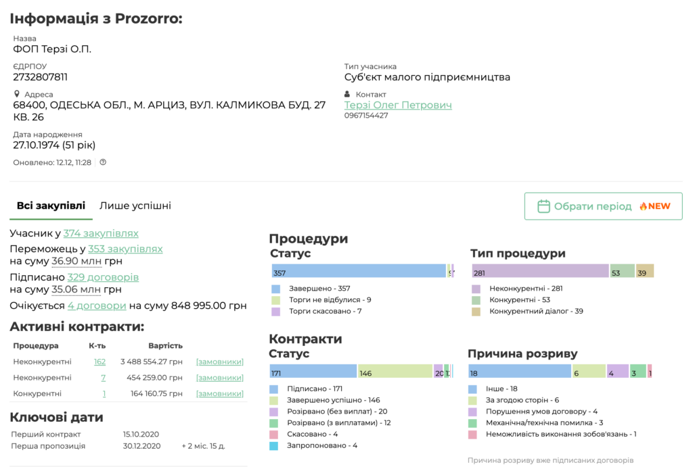The height and width of the screenshot is (467, 693).
Task: Click the person icon by Контакт
Action: (348, 95)
